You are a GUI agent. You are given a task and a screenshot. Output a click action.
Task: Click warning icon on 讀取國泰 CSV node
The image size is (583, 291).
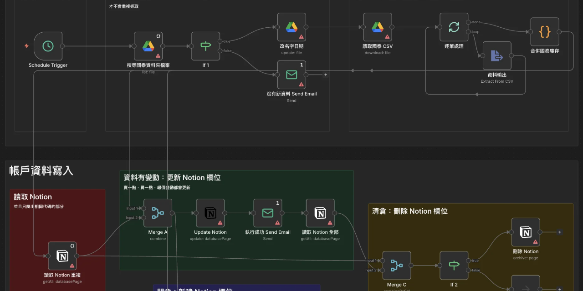[388, 37]
